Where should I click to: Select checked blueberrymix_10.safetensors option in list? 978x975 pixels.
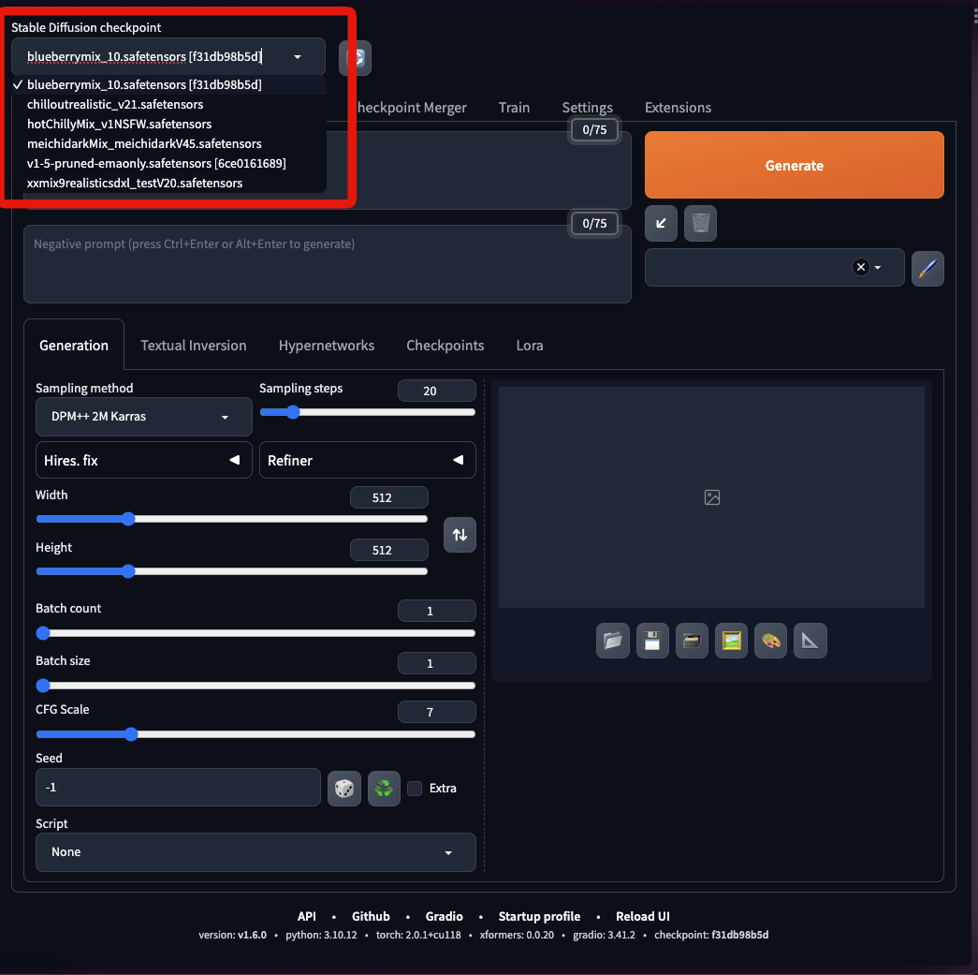tap(168, 85)
